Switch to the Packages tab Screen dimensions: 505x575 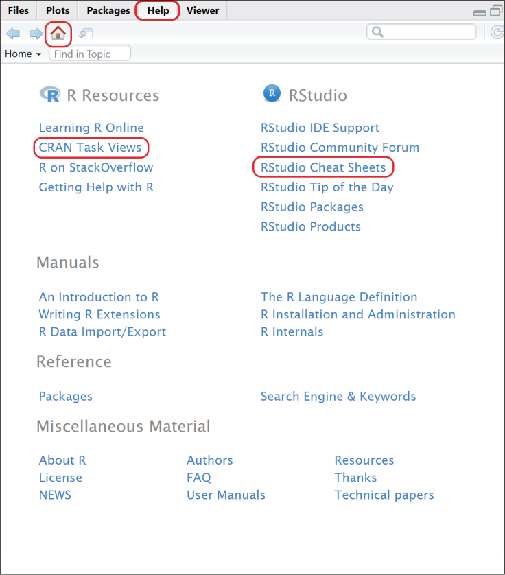pos(108,10)
